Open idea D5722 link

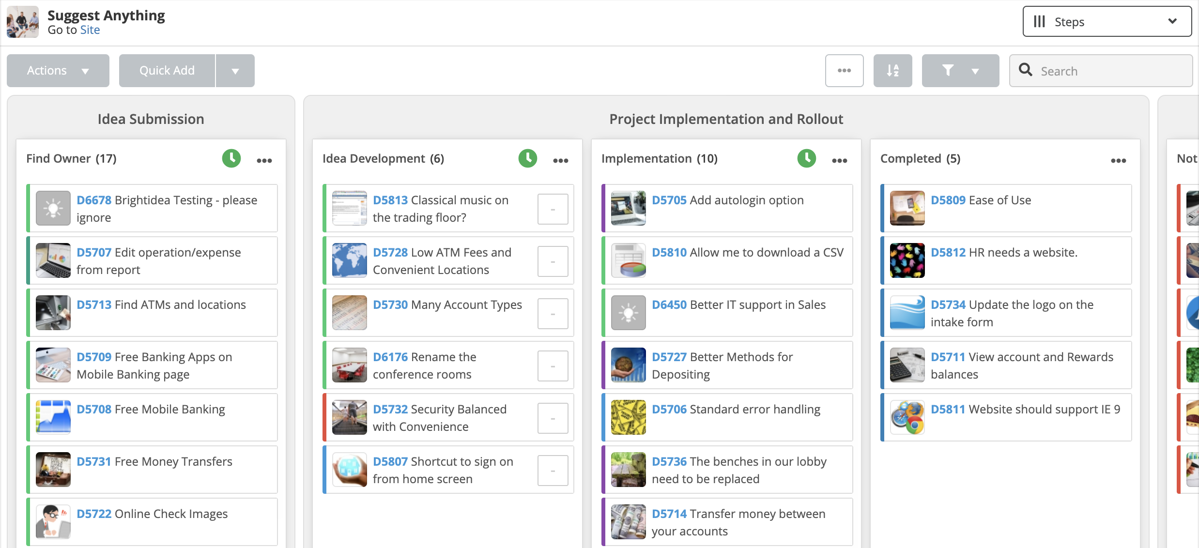[94, 514]
